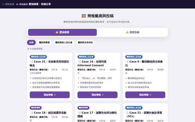Click the category tag on Case 21 card
The width and height of the screenshot is (195, 122).
pyautogui.click(x=134, y=108)
